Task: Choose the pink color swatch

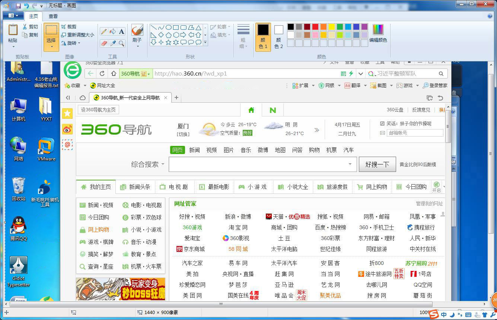Action: (315, 35)
